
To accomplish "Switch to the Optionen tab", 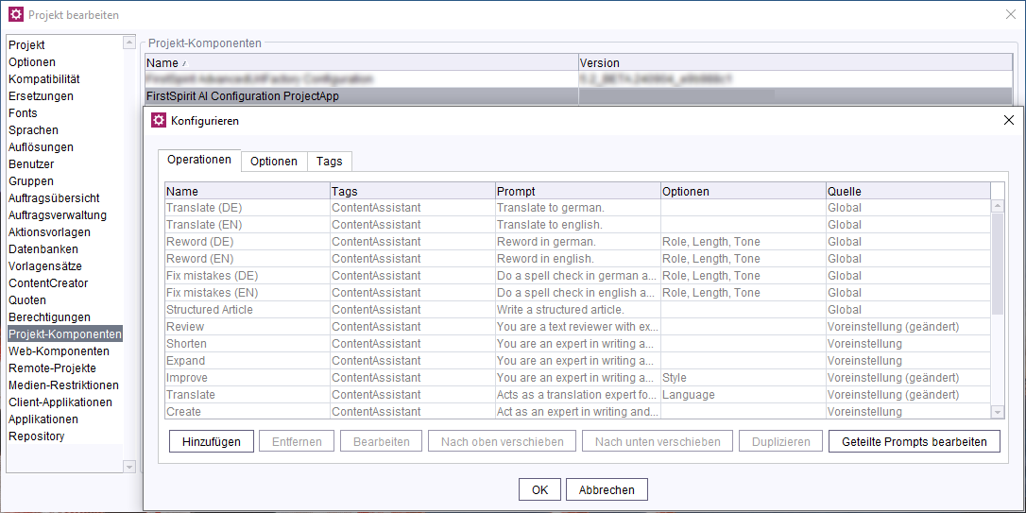I will click(x=274, y=161).
